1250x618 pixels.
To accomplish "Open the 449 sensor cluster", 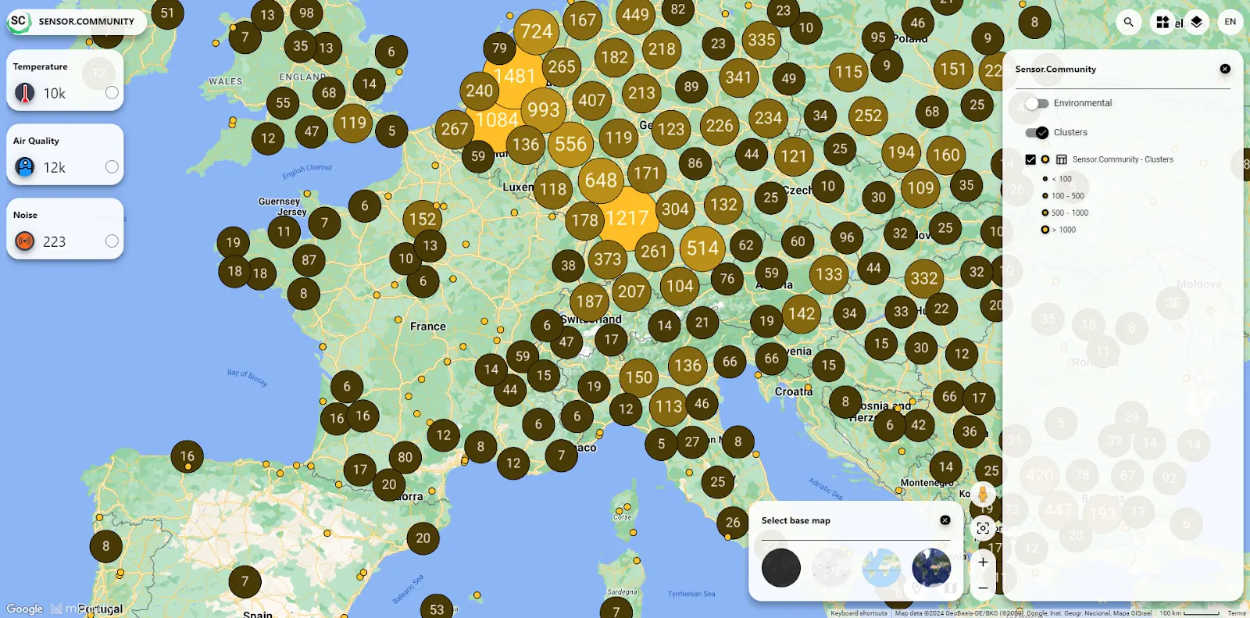I will (635, 15).
